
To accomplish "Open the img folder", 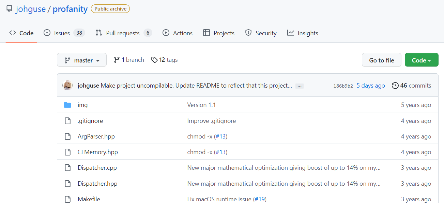I will coord(82,105).
